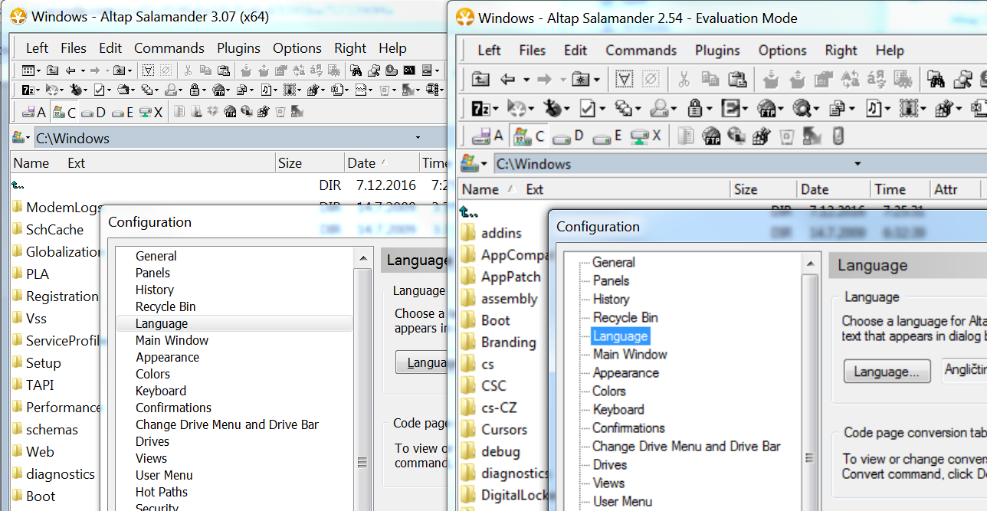Click 7z plugin icon in 2.54 window
The width and height of the screenshot is (987, 511).
pyautogui.click(x=480, y=108)
